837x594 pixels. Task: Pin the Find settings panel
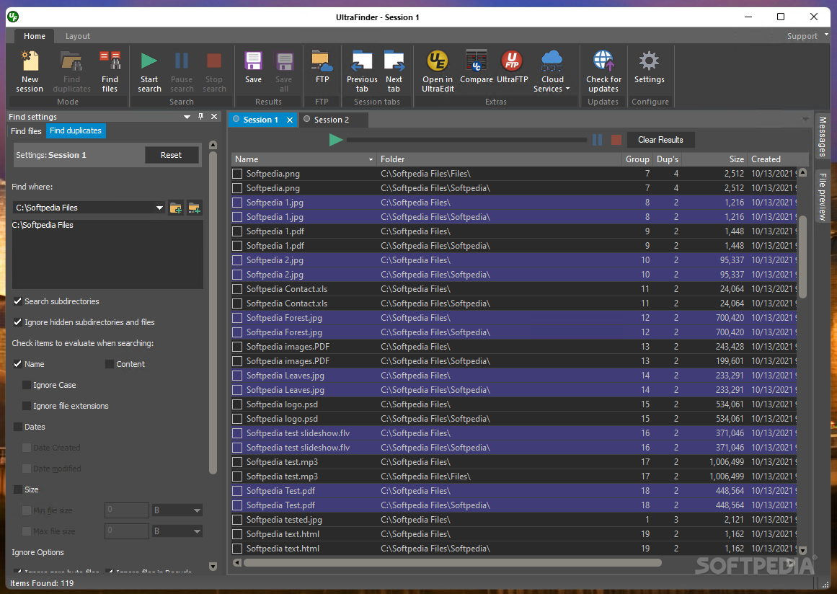click(x=200, y=116)
